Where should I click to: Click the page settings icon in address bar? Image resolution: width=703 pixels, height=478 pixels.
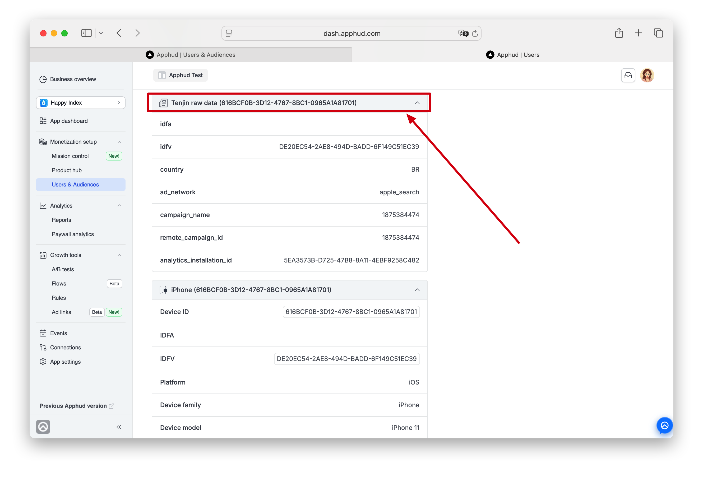pos(229,33)
